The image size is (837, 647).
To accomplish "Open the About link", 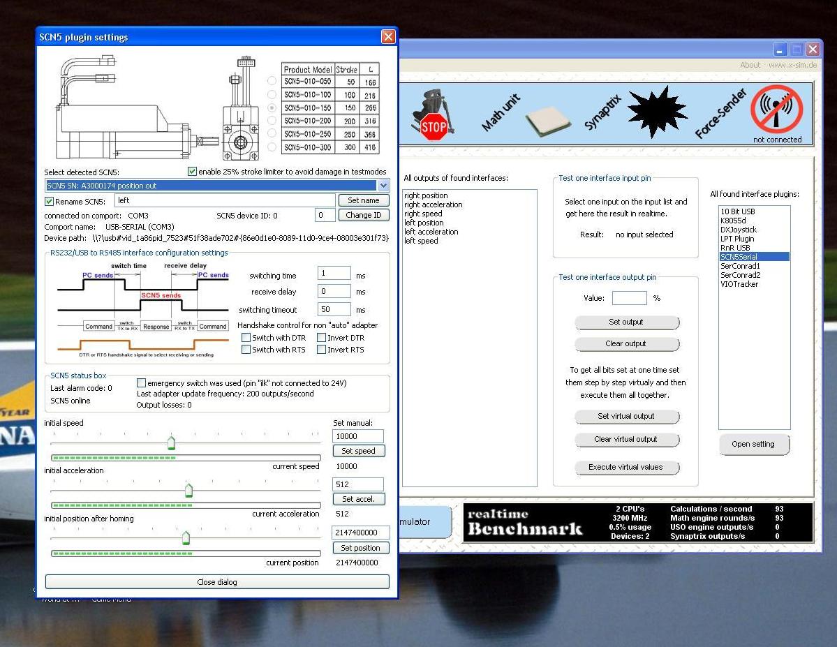I will [x=750, y=65].
